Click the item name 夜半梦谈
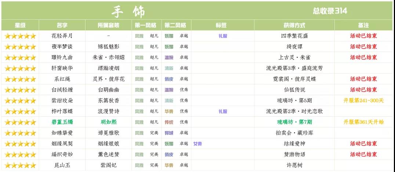 pyautogui.click(x=62, y=47)
